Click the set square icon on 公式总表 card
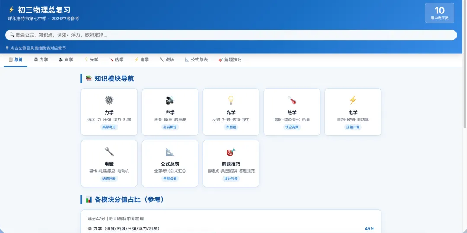 (170, 152)
